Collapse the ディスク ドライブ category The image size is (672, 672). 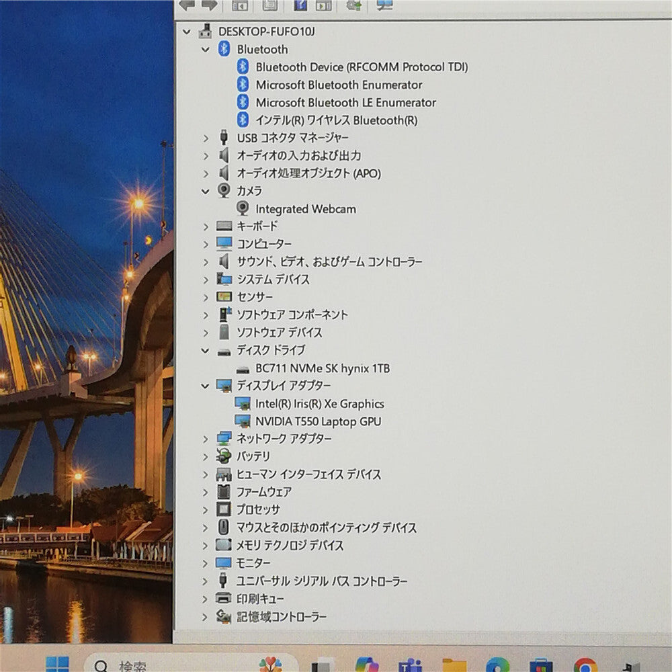pos(205,351)
